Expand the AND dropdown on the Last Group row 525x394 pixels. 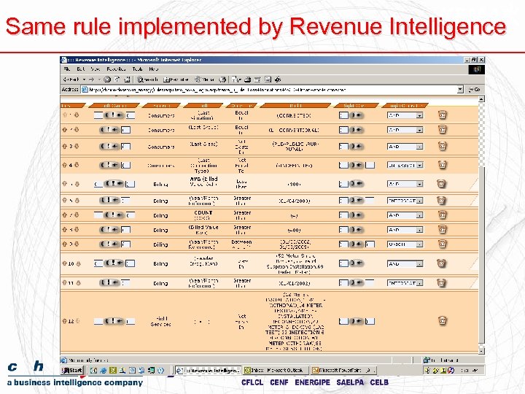(x=419, y=130)
